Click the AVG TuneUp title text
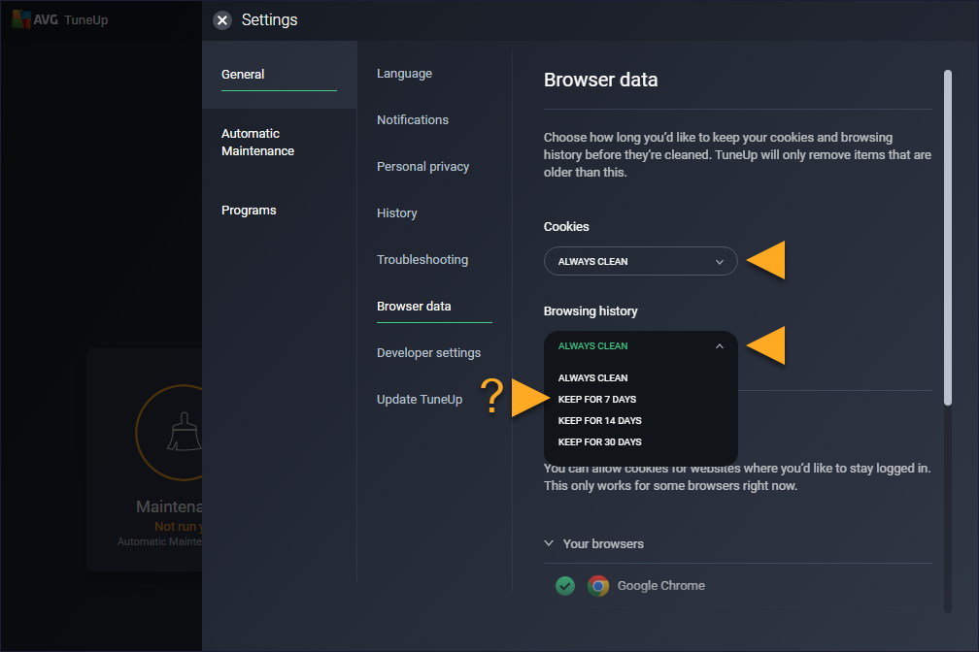 [x=71, y=20]
